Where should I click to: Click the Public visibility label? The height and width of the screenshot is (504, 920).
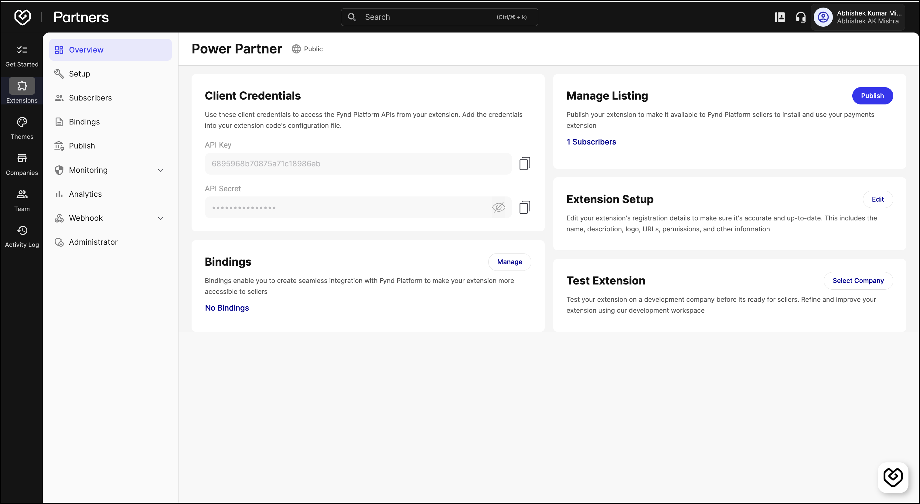pos(313,49)
